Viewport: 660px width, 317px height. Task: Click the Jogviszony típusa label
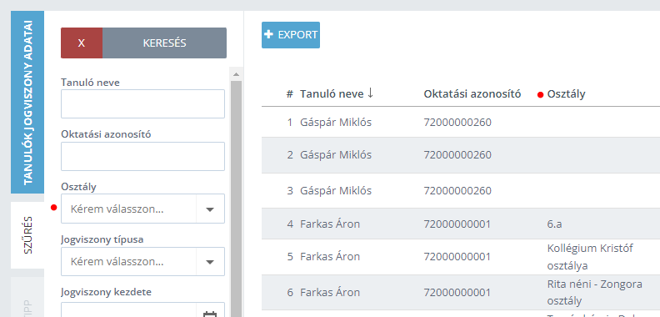[102, 239]
